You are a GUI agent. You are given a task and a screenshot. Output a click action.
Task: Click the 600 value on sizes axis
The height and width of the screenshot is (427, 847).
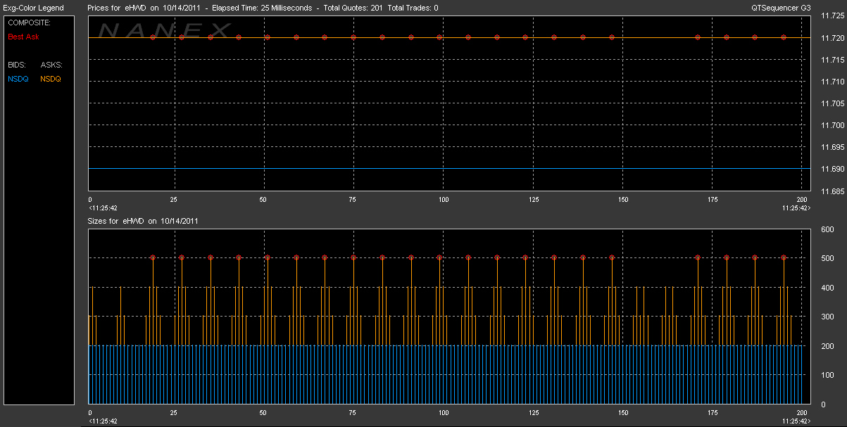[x=828, y=229]
